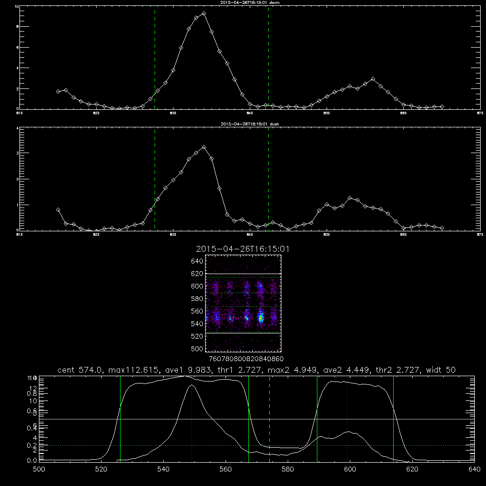Click the "540" x-axis label of the bottom plot
The height and width of the screenshot is (486, 486).
(163, 469)
